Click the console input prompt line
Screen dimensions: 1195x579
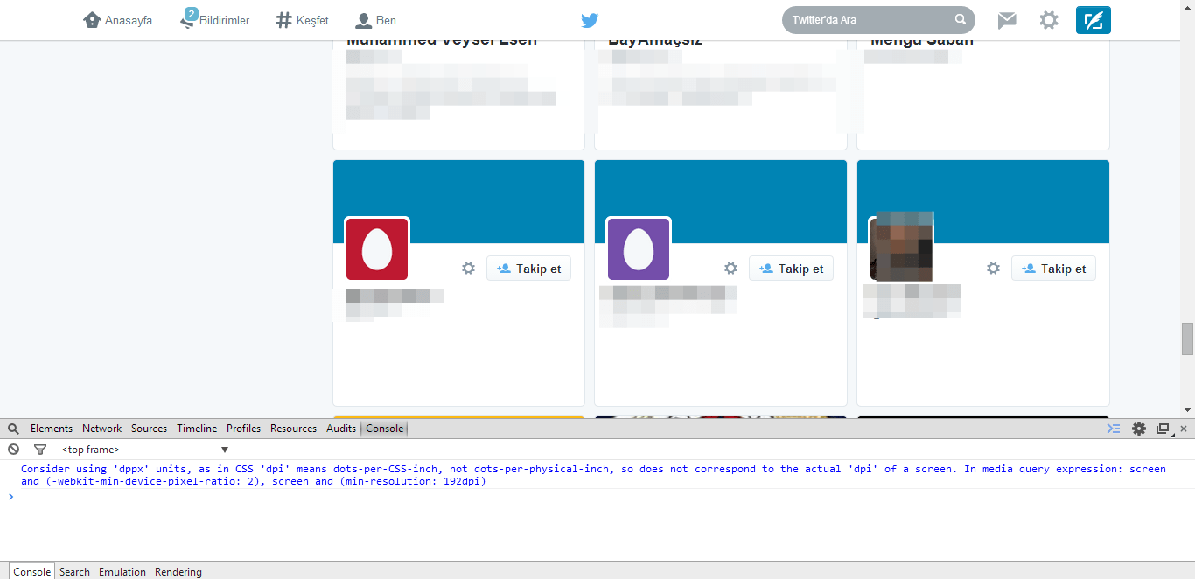[x=597, y=497]
